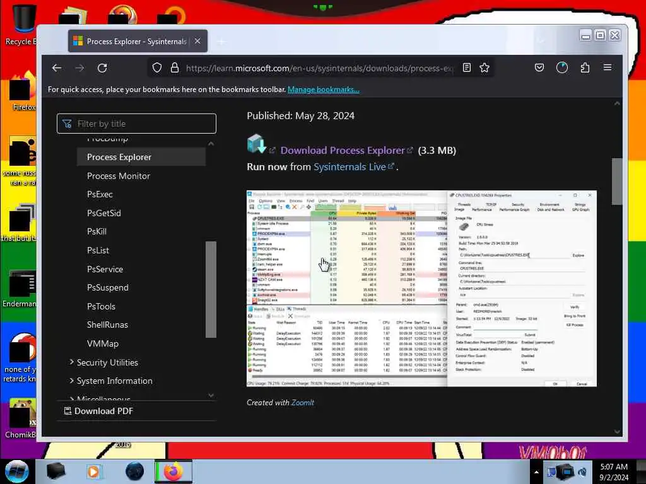646x484 pixels.
Task: Click the page scroll up arrow
Action: click(617, 103)
